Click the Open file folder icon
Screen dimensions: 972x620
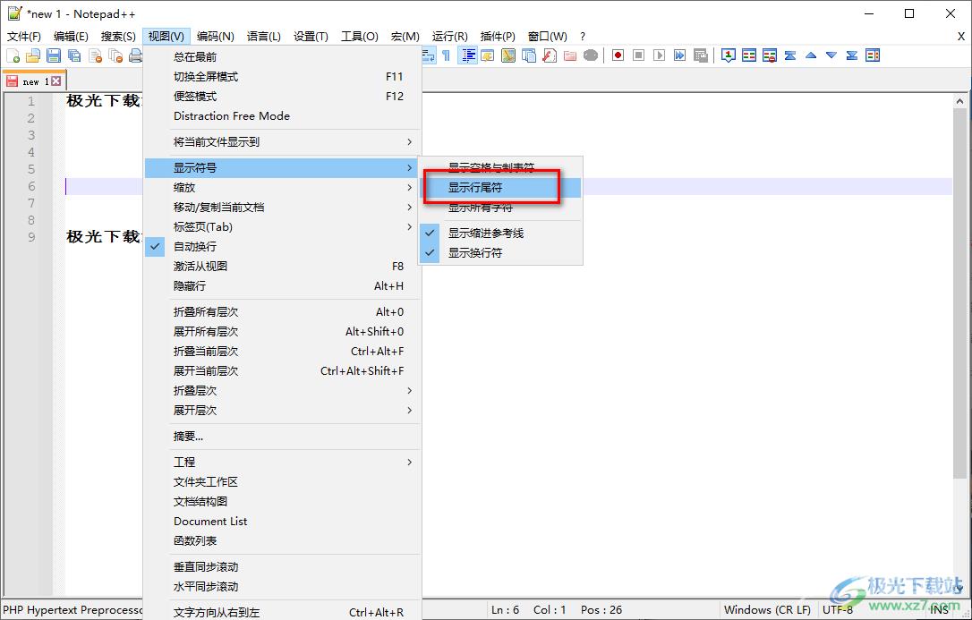[x=33, y=55]
